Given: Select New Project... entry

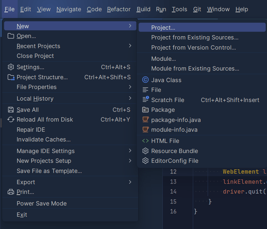Looking at the screenshot, I should [x=202, y=27].
